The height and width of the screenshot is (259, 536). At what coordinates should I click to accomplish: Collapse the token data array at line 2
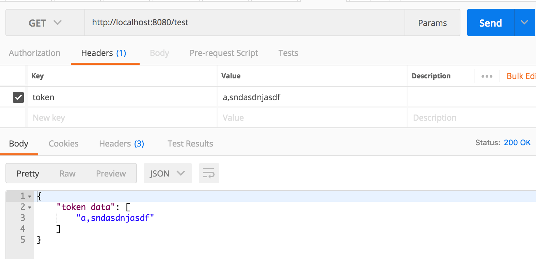pos(29,207)
